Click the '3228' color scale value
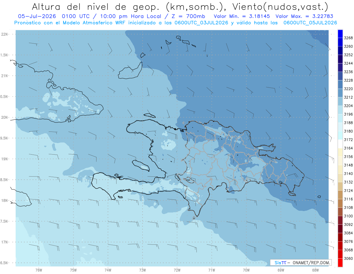This screenshot has height=274, width=354. point(348,80)
